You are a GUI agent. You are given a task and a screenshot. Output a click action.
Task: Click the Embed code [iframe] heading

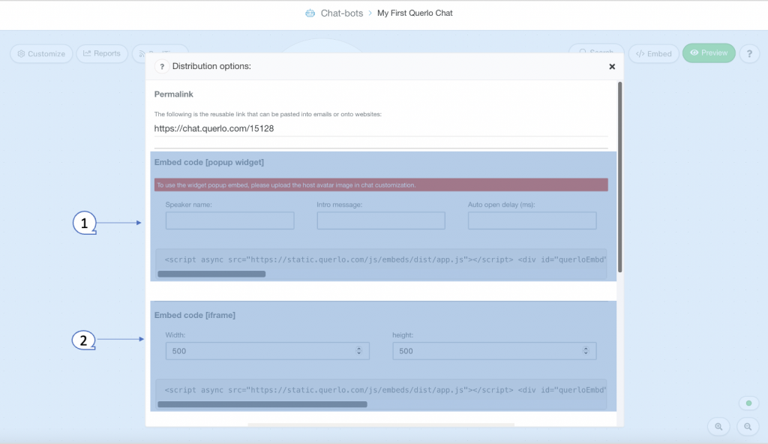click(195, 315)
